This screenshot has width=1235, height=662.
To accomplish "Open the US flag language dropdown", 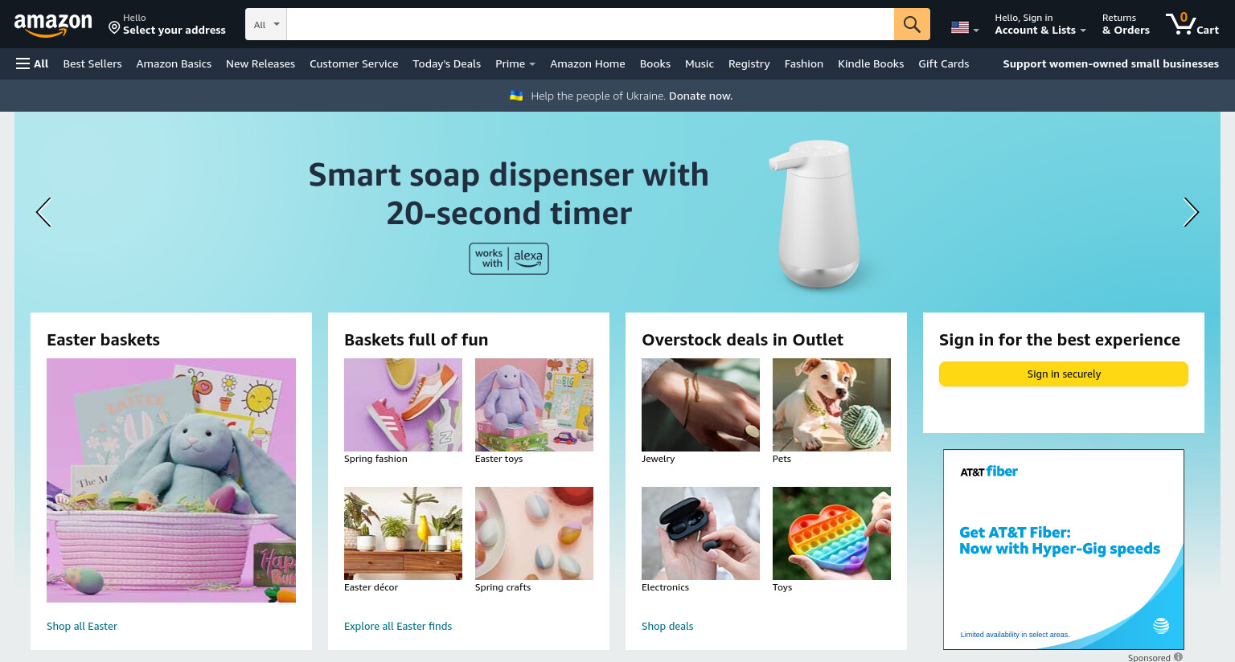I will (x=965, y=27).
